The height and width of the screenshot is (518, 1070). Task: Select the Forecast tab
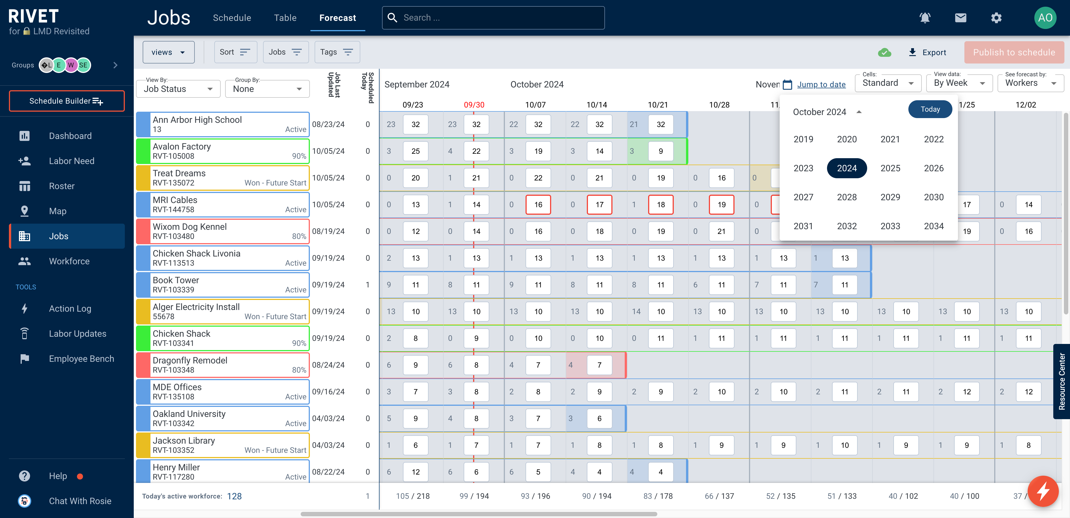(338, 18)
